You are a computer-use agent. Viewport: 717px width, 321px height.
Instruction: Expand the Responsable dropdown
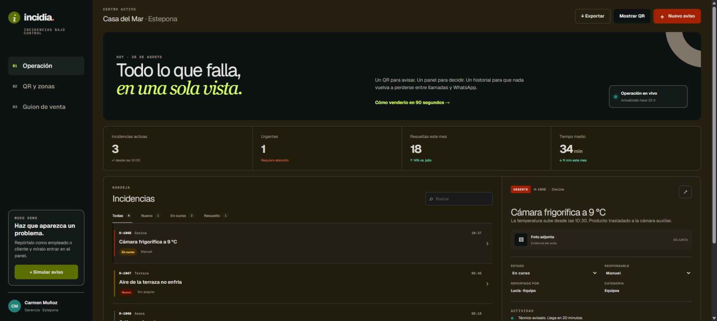tap(648, 273)
